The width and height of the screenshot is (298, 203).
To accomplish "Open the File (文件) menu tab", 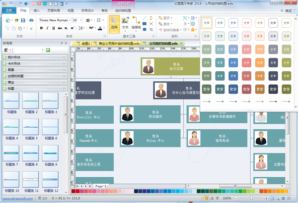I will tap(9, 10).
